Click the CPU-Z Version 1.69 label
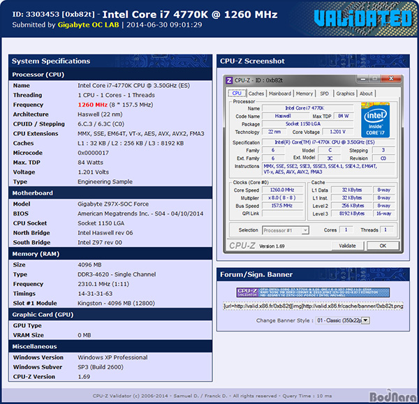This screenshot has height=404, width=419. [272, 246]
